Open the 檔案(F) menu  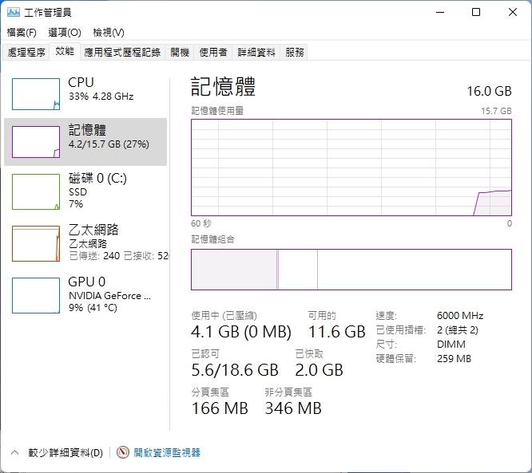coord(22,33)
